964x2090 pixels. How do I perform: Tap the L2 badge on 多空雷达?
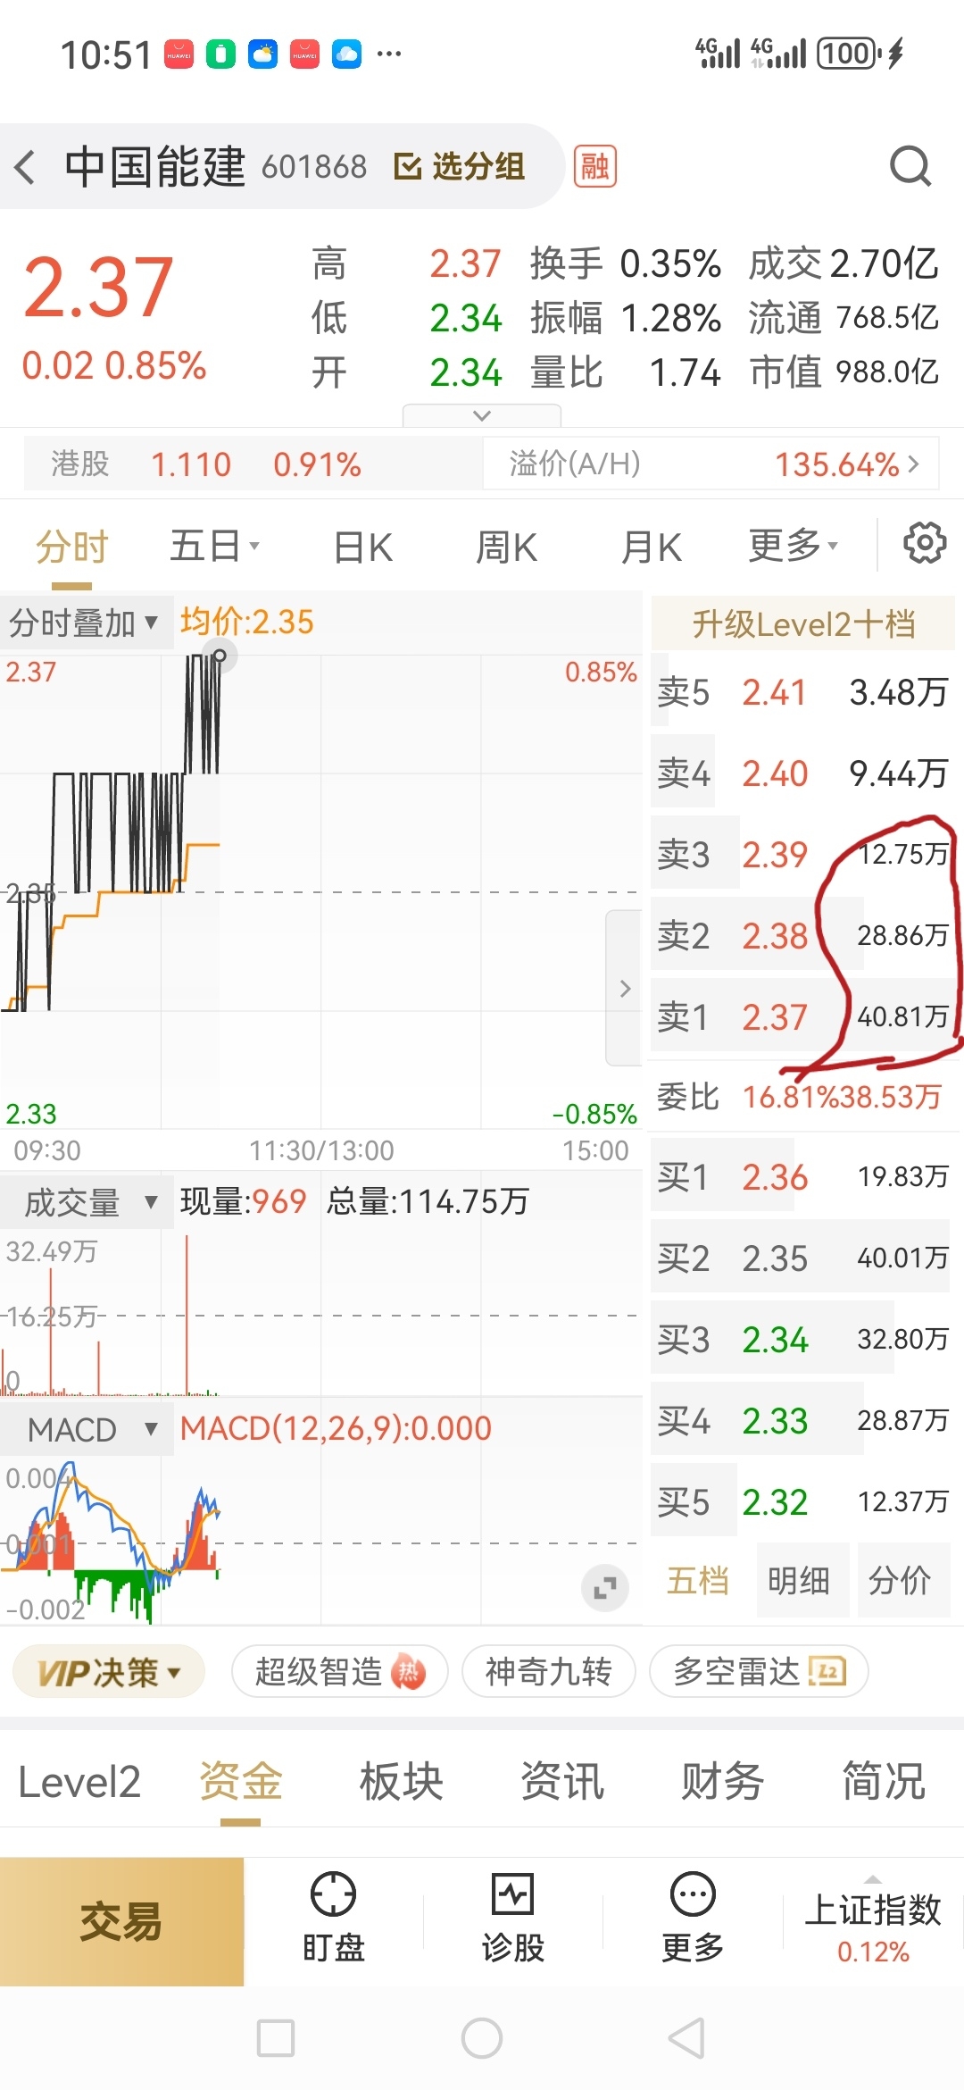pyautogui.click(x=827, y=1671)
